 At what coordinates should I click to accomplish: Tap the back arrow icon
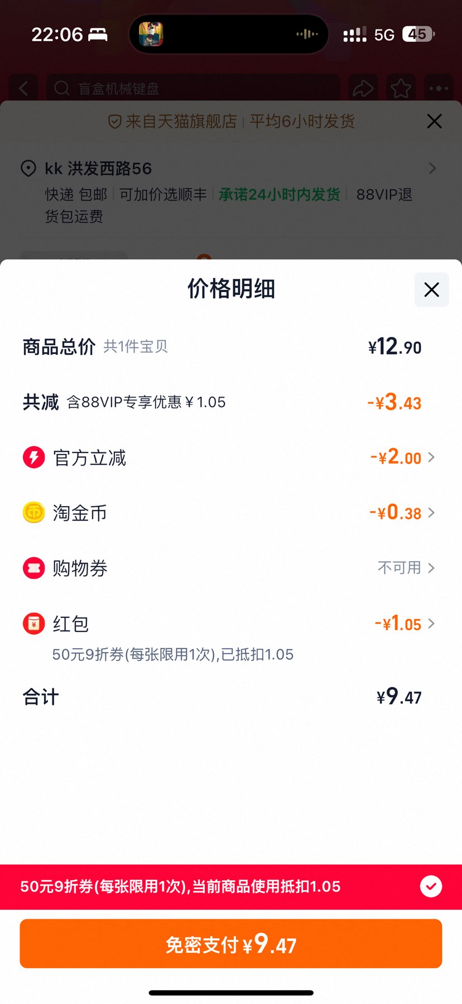(x=23, y=88)
